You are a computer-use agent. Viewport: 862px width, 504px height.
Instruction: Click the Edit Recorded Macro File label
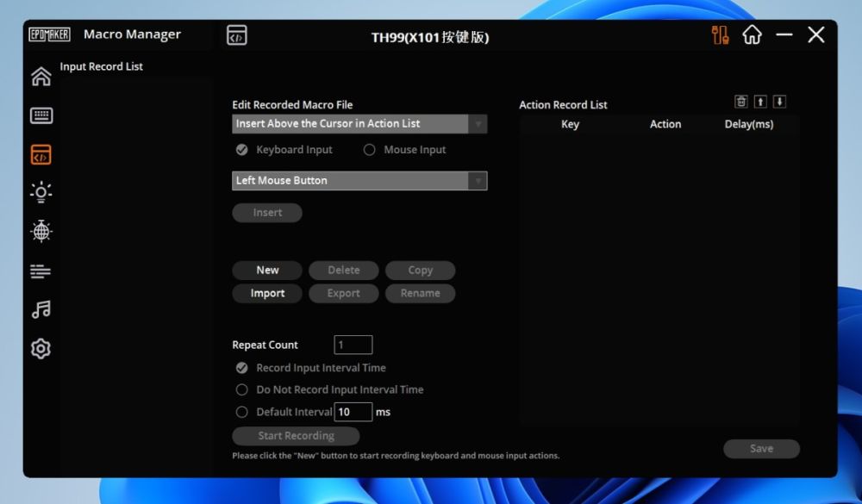tap(292, 105)
